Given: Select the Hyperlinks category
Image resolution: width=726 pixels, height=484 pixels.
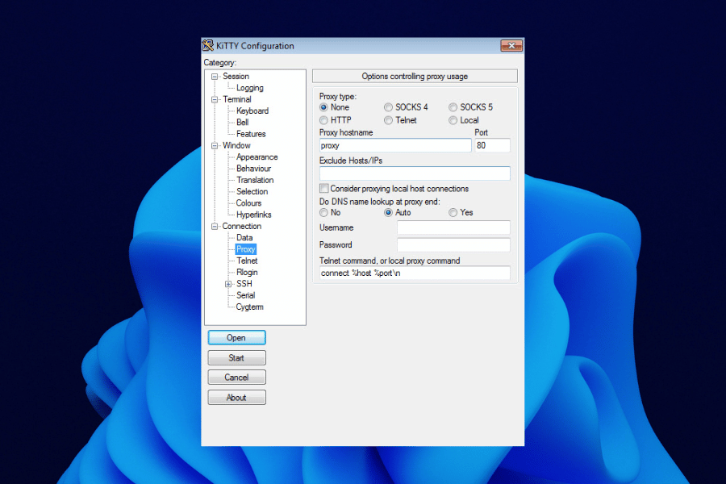Looking at the screenshot, I should tap(253, 215).
